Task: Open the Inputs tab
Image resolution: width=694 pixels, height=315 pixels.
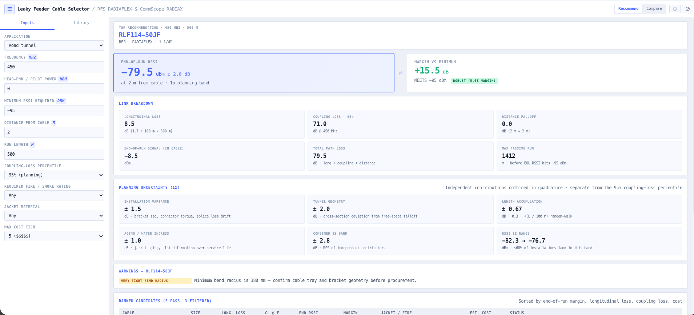Action: [27, 23]
